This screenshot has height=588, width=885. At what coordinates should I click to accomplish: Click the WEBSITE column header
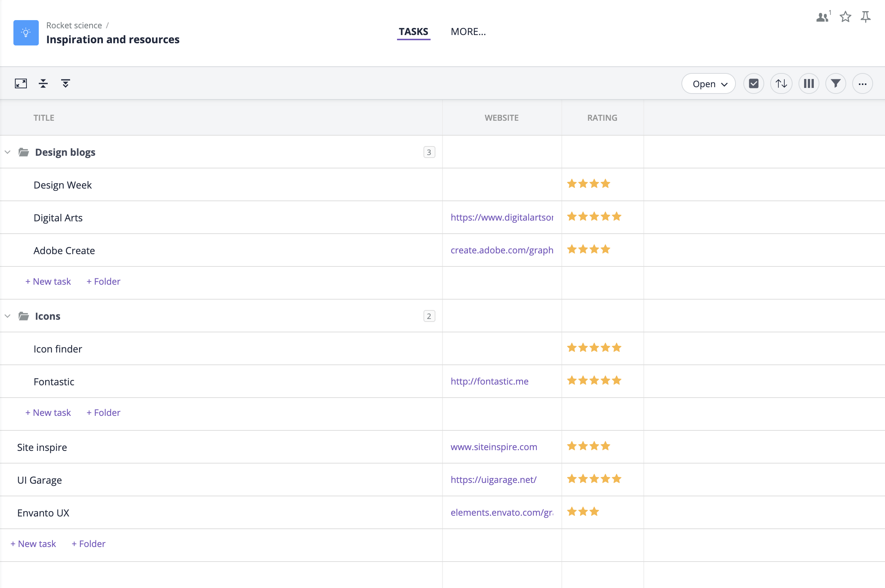pos(502,118)
